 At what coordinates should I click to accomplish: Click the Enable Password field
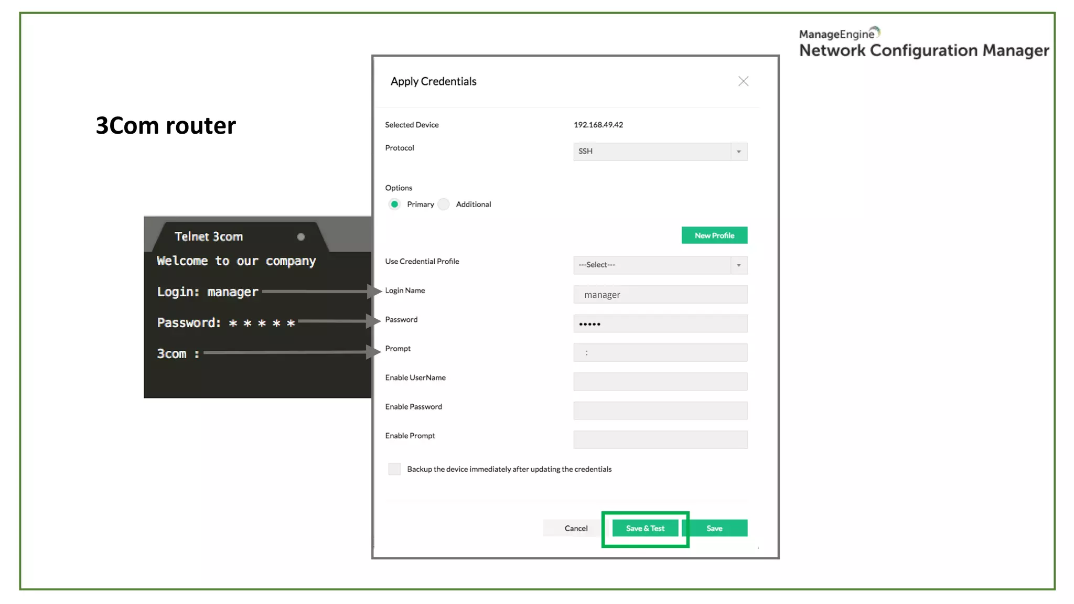(x=660, y=411)
